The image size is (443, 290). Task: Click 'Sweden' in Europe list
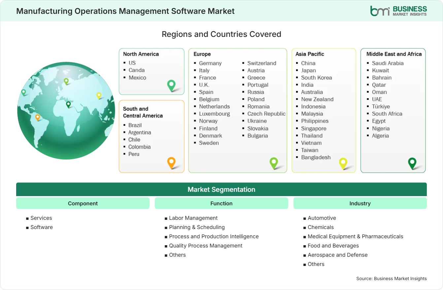pos(209,143)
